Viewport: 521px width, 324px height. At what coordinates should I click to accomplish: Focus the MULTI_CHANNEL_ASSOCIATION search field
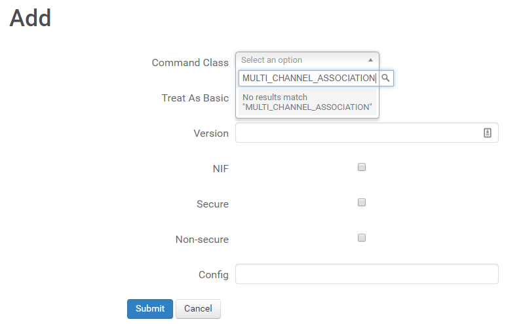pyautogui.click(x=308, y=78)
